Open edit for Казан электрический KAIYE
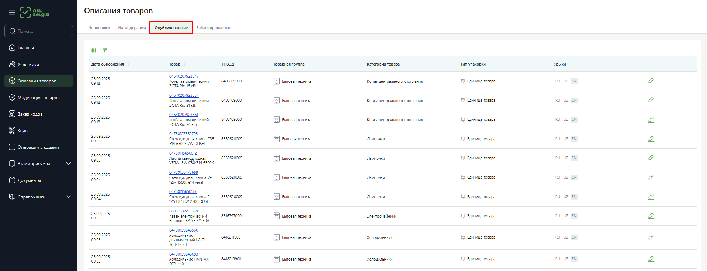Image resolution: width=707 pixels, height=271 pixels. [651, 216]
